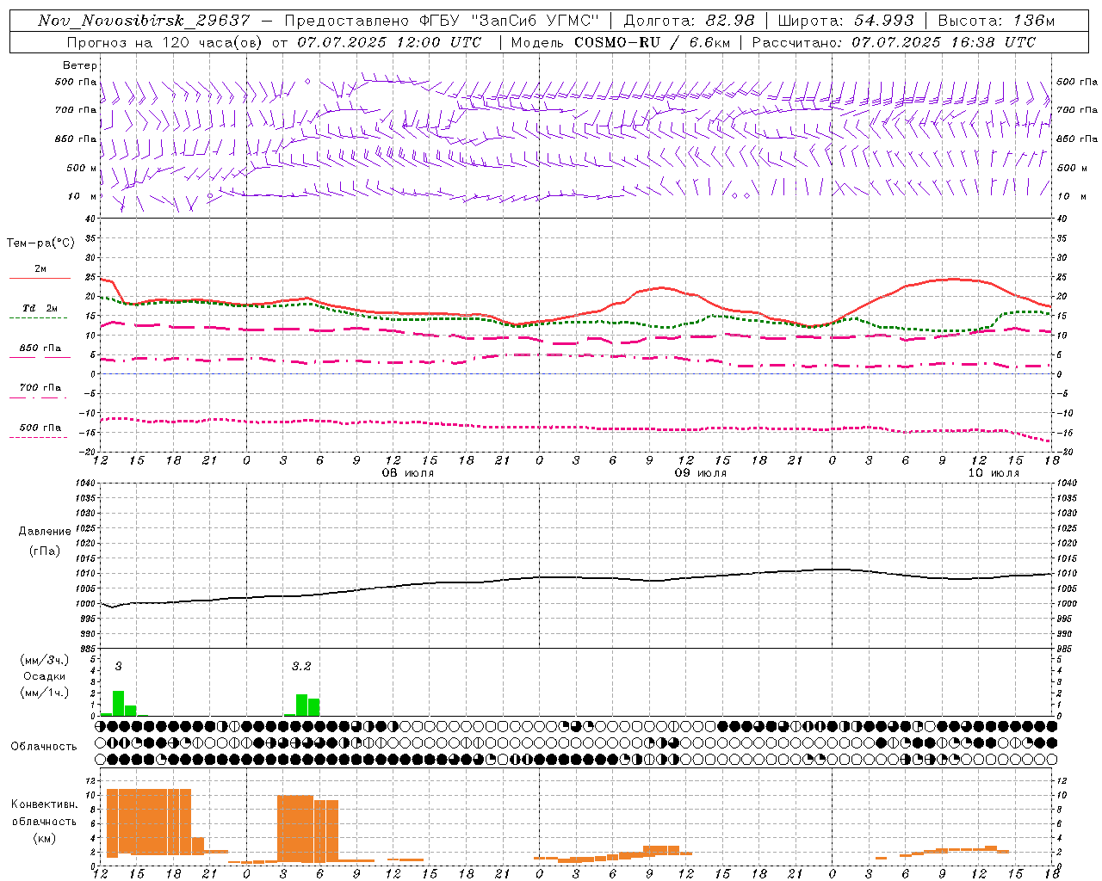Click the (мм/1ч.) precipitation unit label
The image size is (1102, 881).
click(x=45, y=693)
